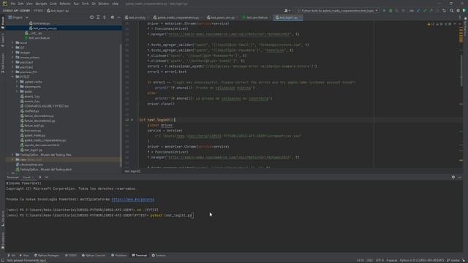The image size is (468, 263).
Task: Open the Navigate menu
Action: pos(41,4)
